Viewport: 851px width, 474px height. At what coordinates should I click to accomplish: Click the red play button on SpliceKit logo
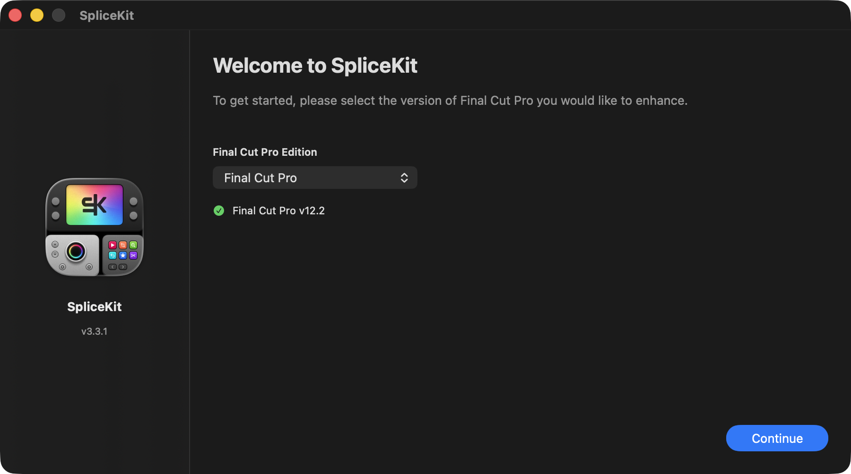113,245
